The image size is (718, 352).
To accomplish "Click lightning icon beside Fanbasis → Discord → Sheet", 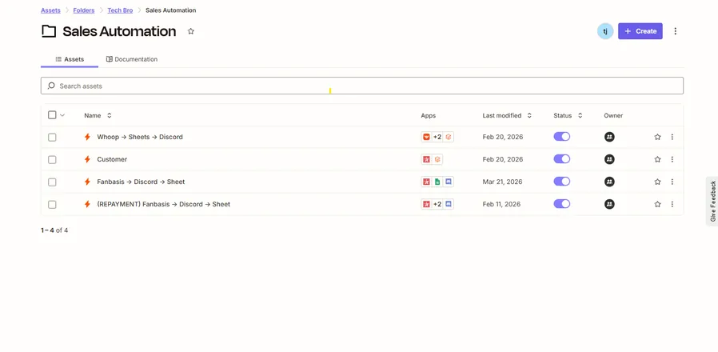I will point(87,182).
